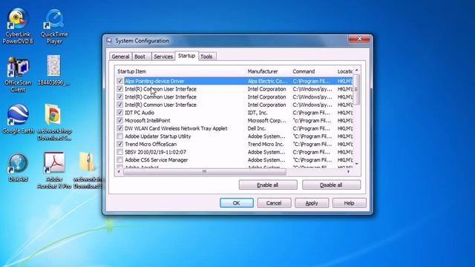Switch to the Services tab
Image resolution: width=475 pixels, height=267 pixels.
[163, 56]
